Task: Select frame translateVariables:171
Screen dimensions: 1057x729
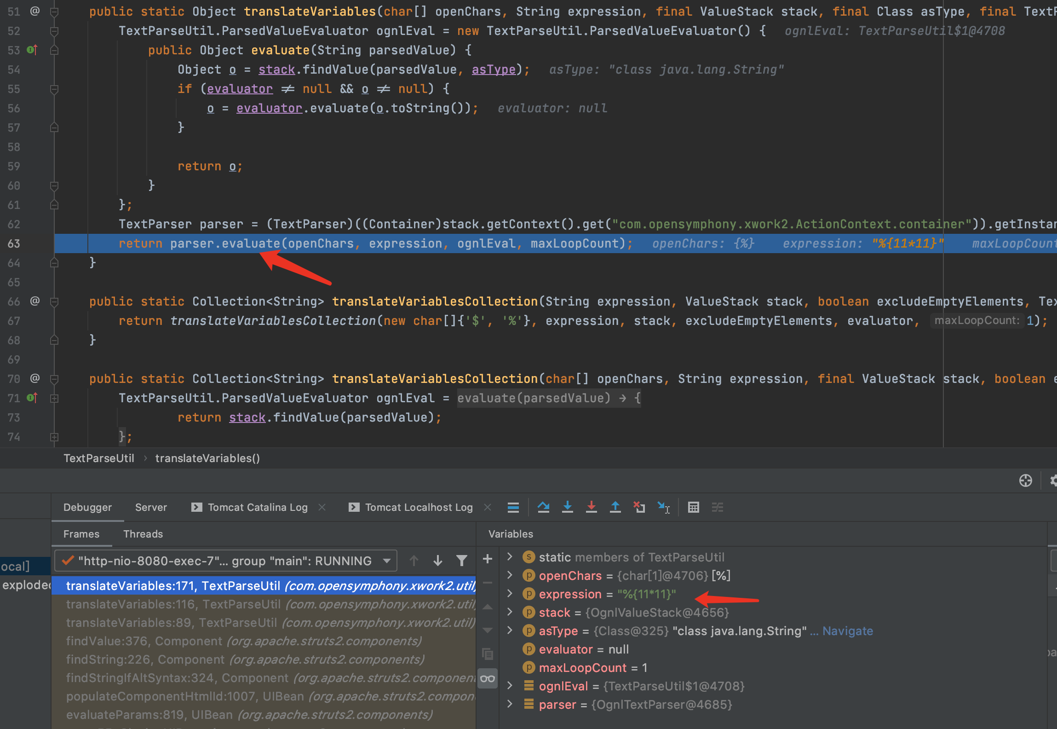Action: pos(264,585)
